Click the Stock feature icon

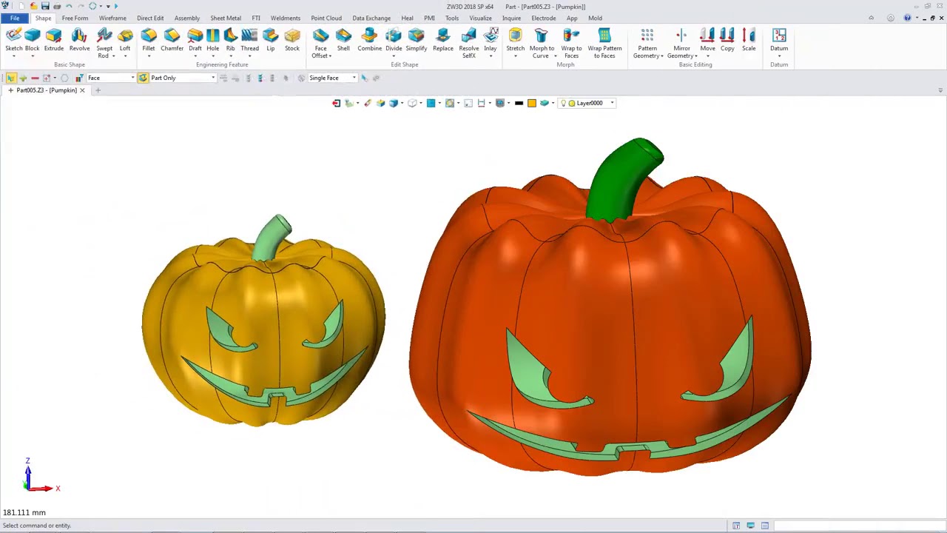click(292, 41)
